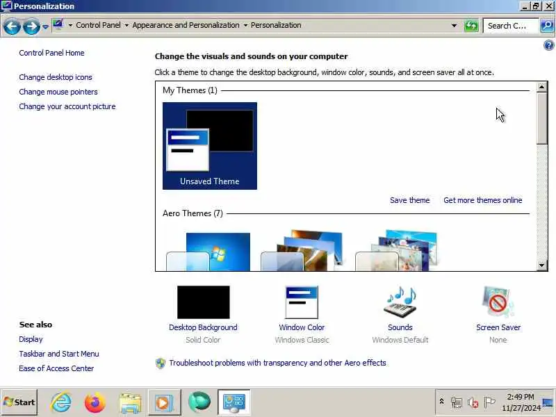Viewport: 556px width, 417px height.
Task: Click the theme list scroll up arrow
Action: point(541,87)
